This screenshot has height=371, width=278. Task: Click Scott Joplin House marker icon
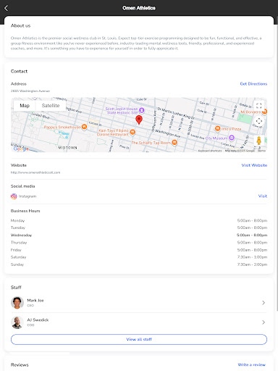[x=142, y=110]
